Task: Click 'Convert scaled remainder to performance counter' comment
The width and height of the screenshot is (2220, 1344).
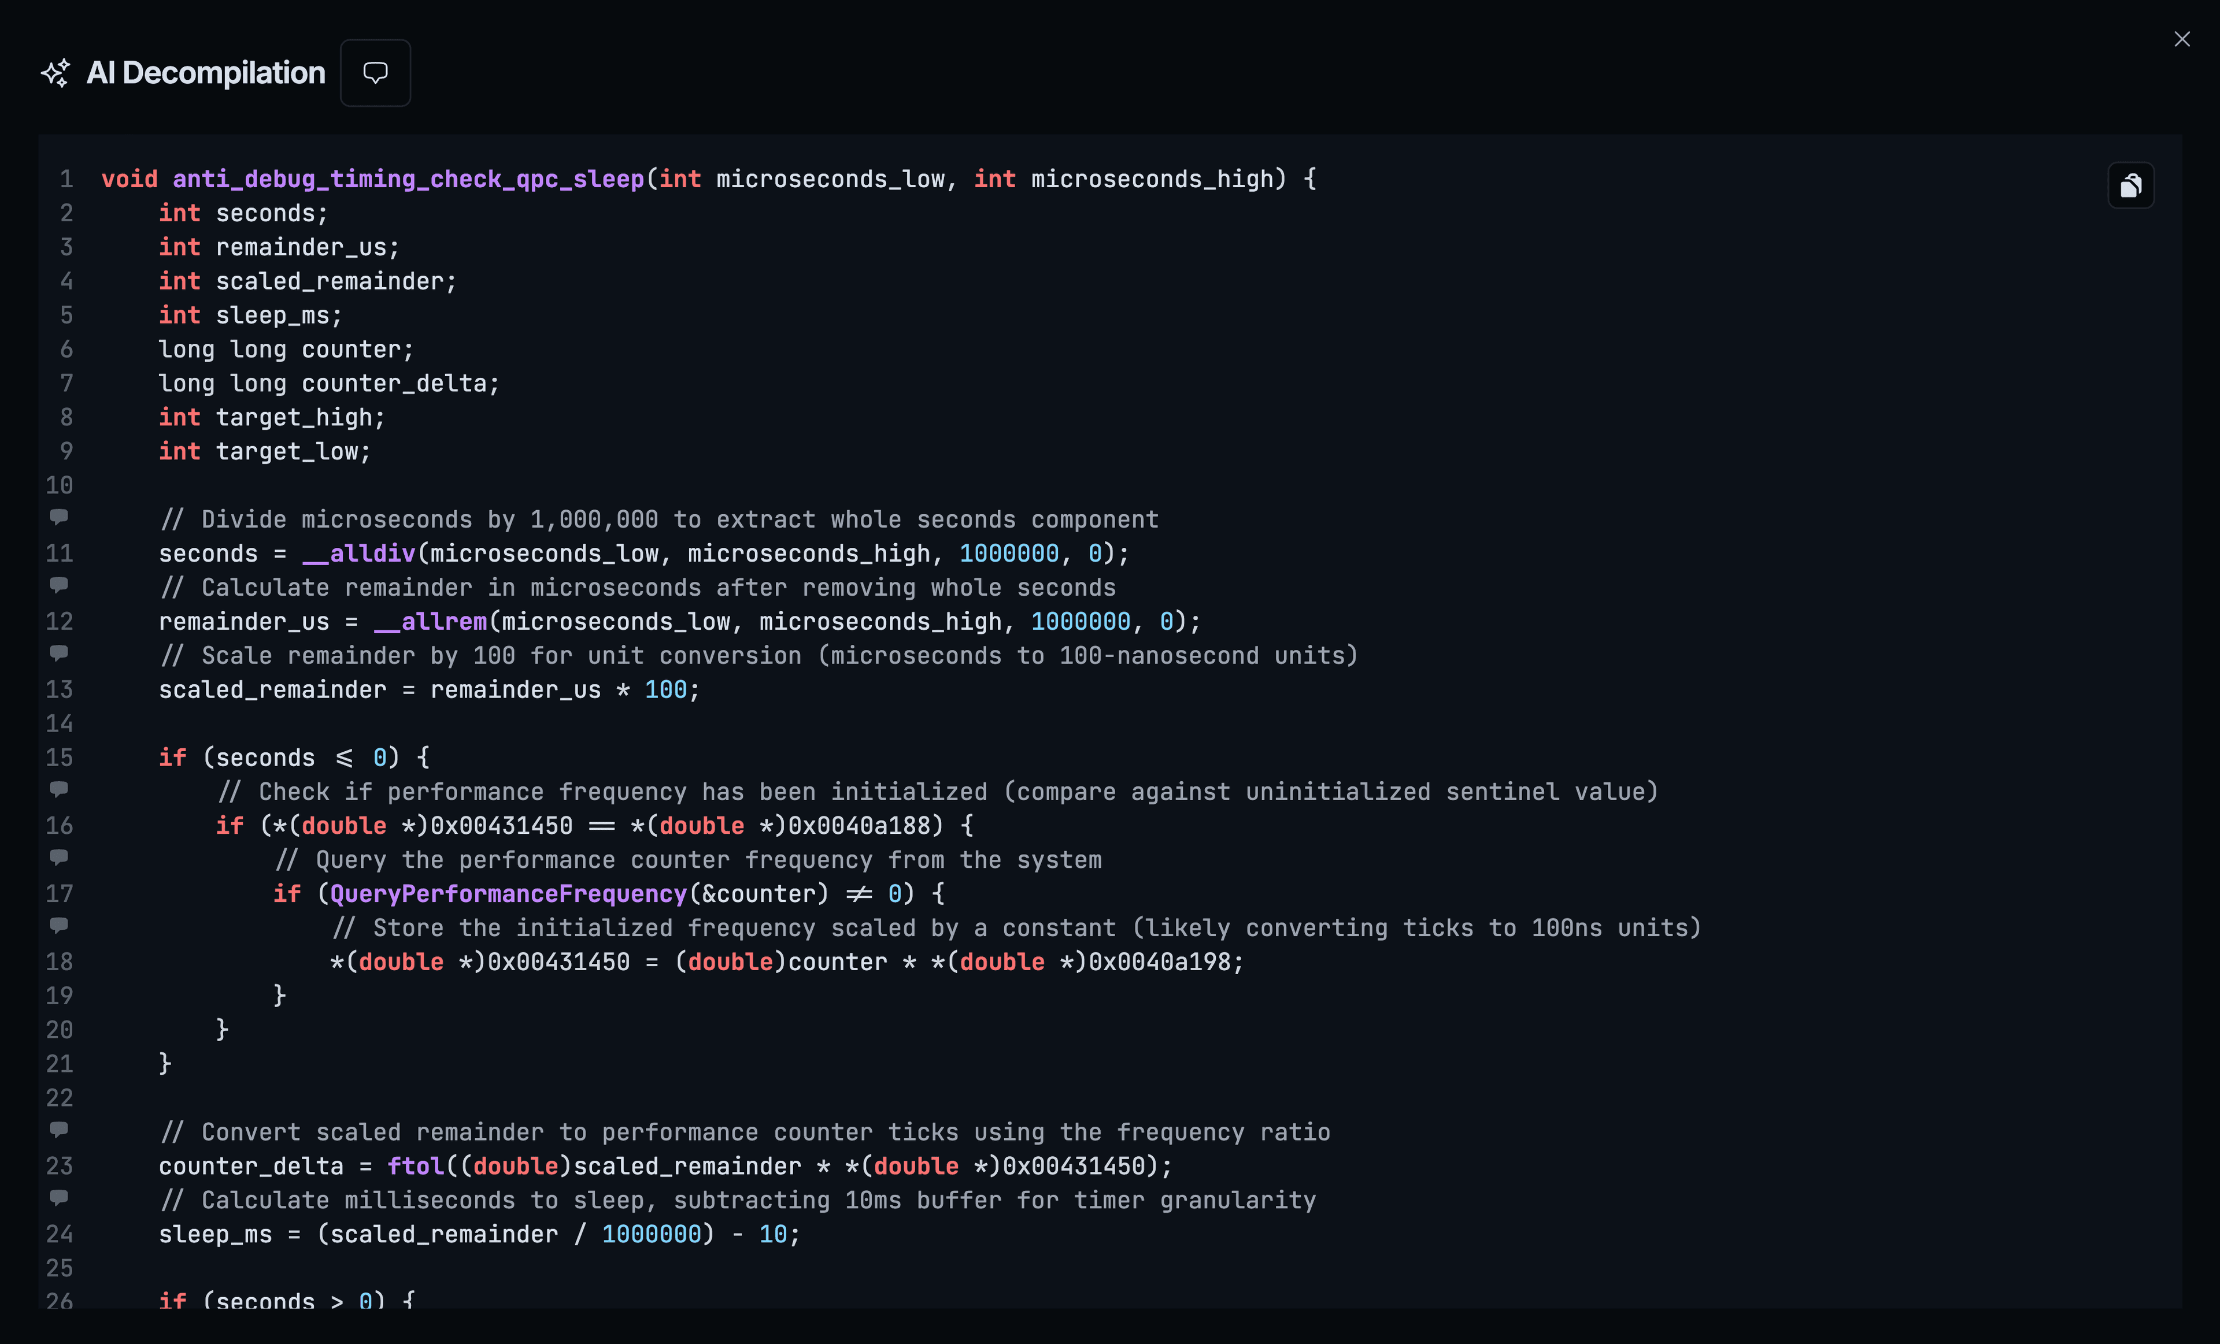Action: (745, 1133)
